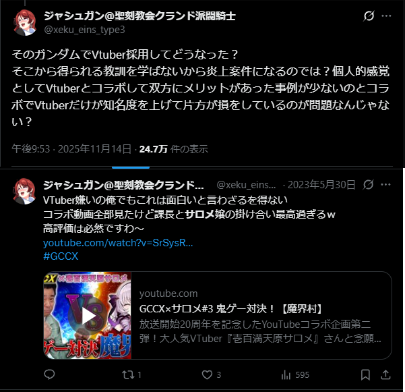This screenshot has width=405, height=392.
Task: Click the Grok icon on the 2023 tweet
Action: 368,185
